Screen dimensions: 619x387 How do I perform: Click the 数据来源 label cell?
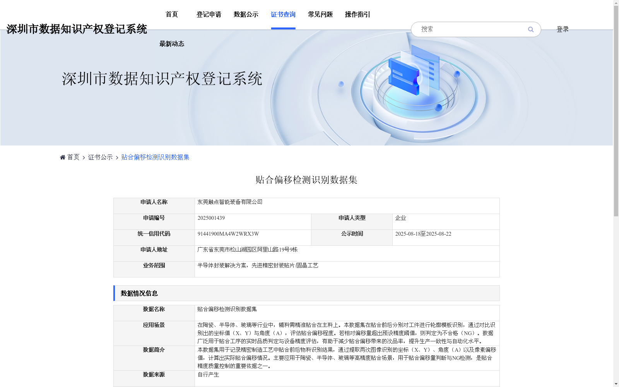[154, 378]
